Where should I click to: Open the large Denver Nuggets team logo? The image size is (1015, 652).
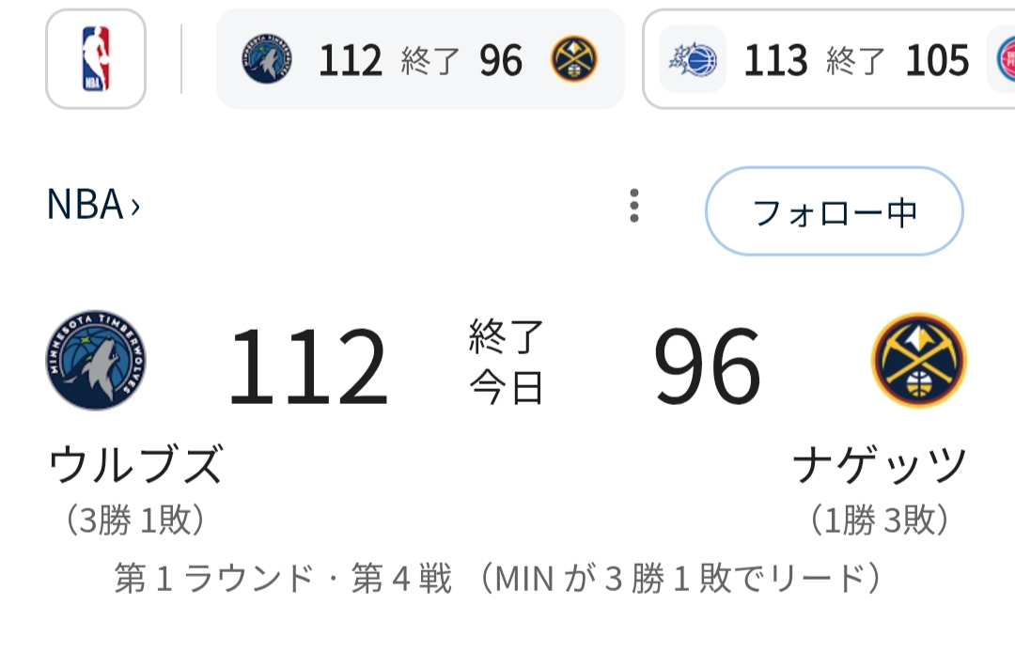pos(918,360)
